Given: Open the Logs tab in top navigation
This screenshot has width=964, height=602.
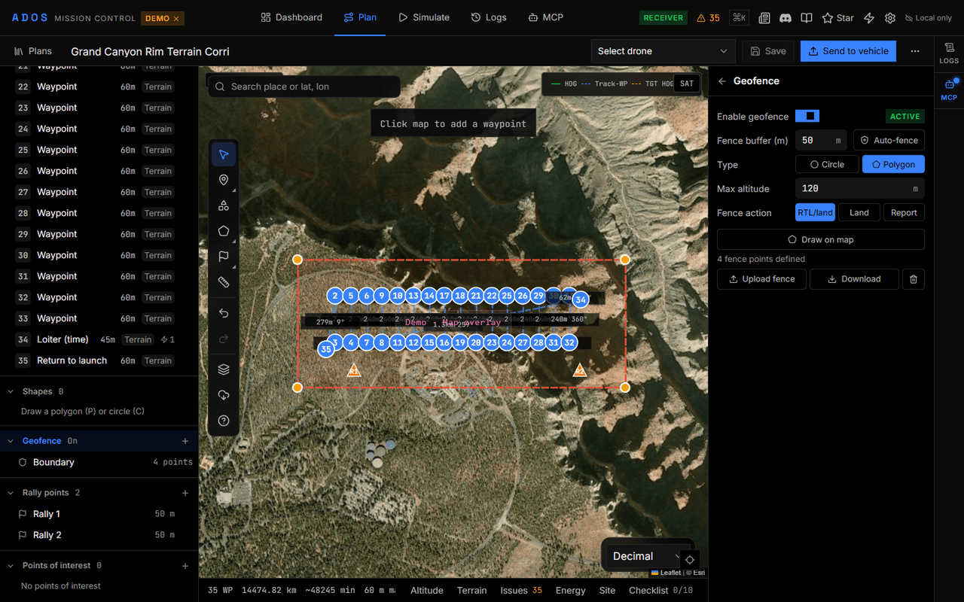Looking at the screenshot, I should (x=489, y=17).
